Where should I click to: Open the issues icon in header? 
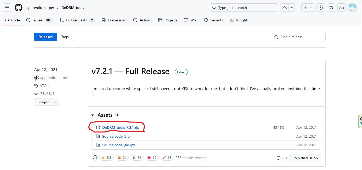coord(321,8)
